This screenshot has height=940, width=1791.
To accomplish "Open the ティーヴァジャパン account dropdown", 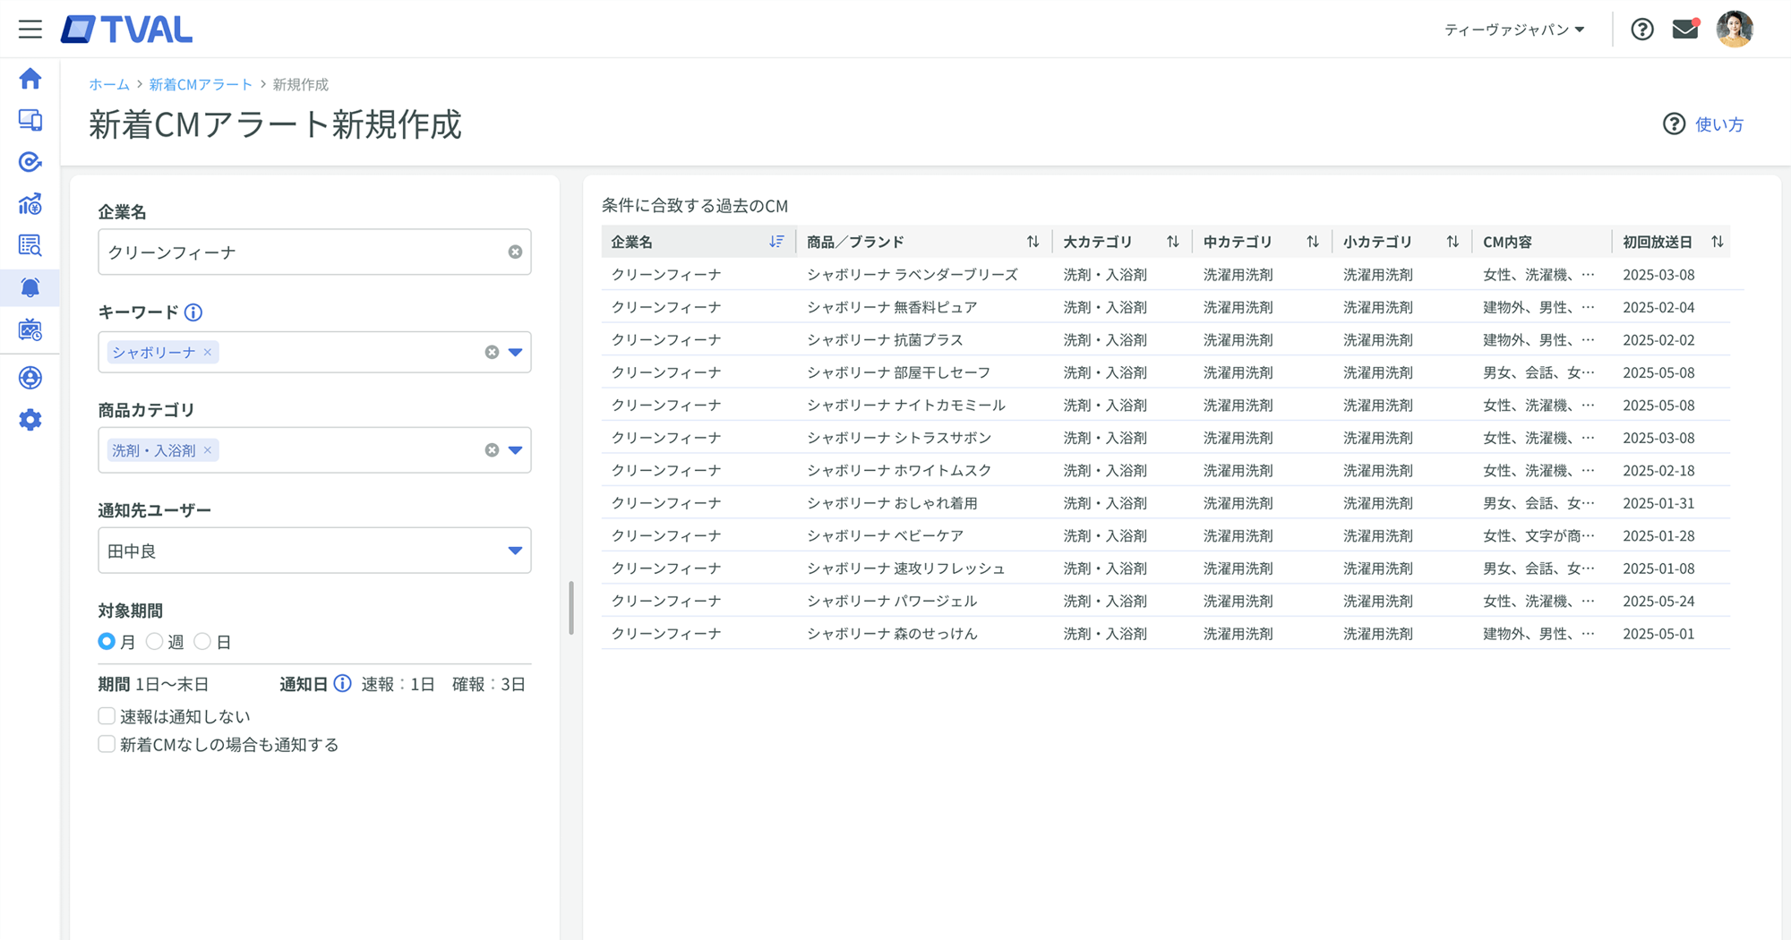I will [1514, 30].
